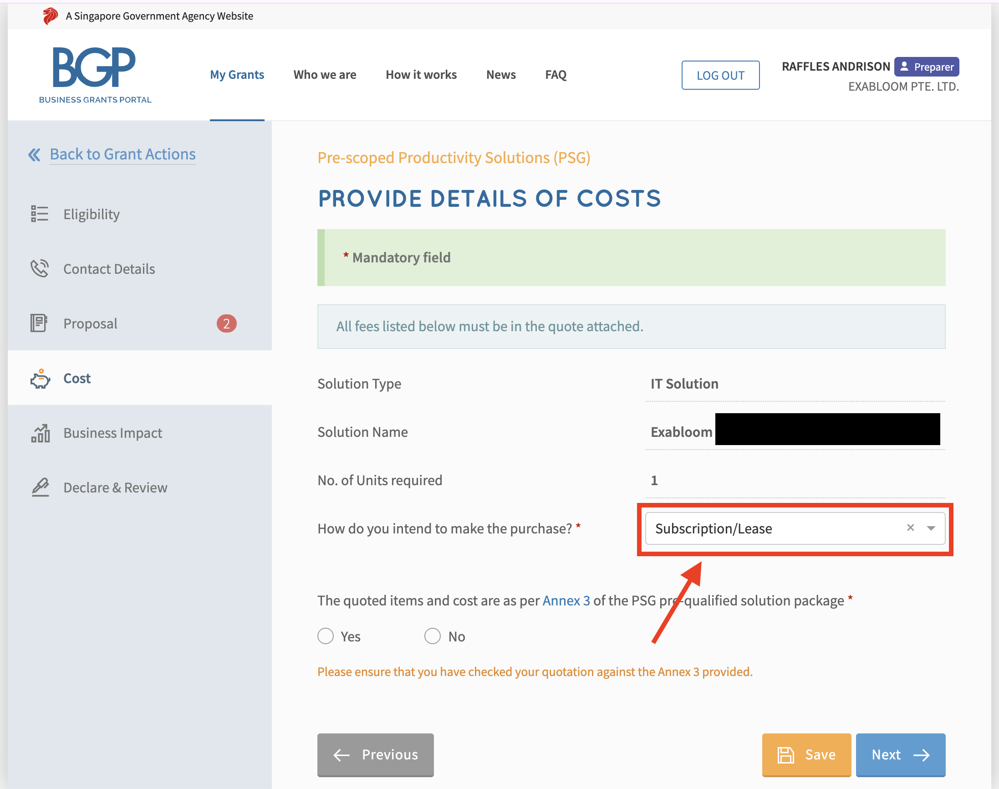Click the Singapore lion head crest icon

click(50, 16)
